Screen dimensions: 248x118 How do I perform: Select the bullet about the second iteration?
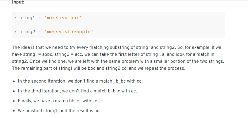80,81
